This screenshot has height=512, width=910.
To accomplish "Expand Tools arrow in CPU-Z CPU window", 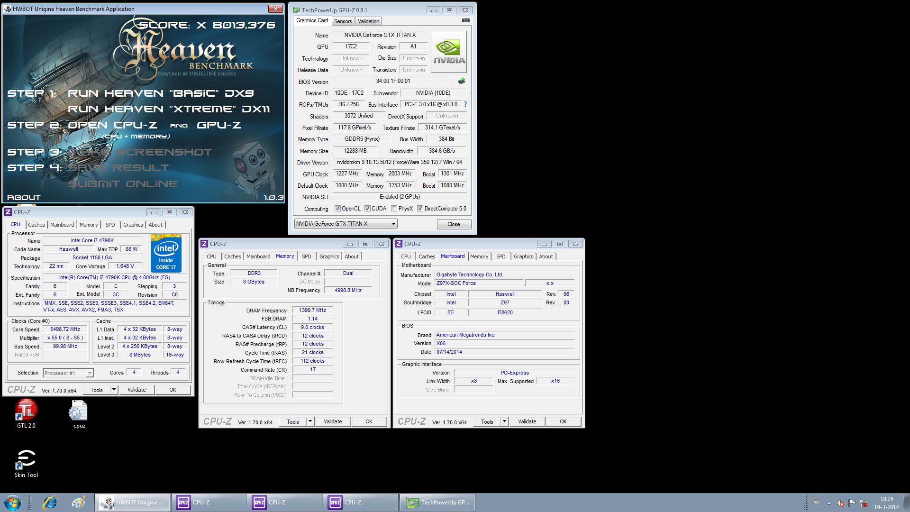I will pyautogui.click(x=114, y=390).
